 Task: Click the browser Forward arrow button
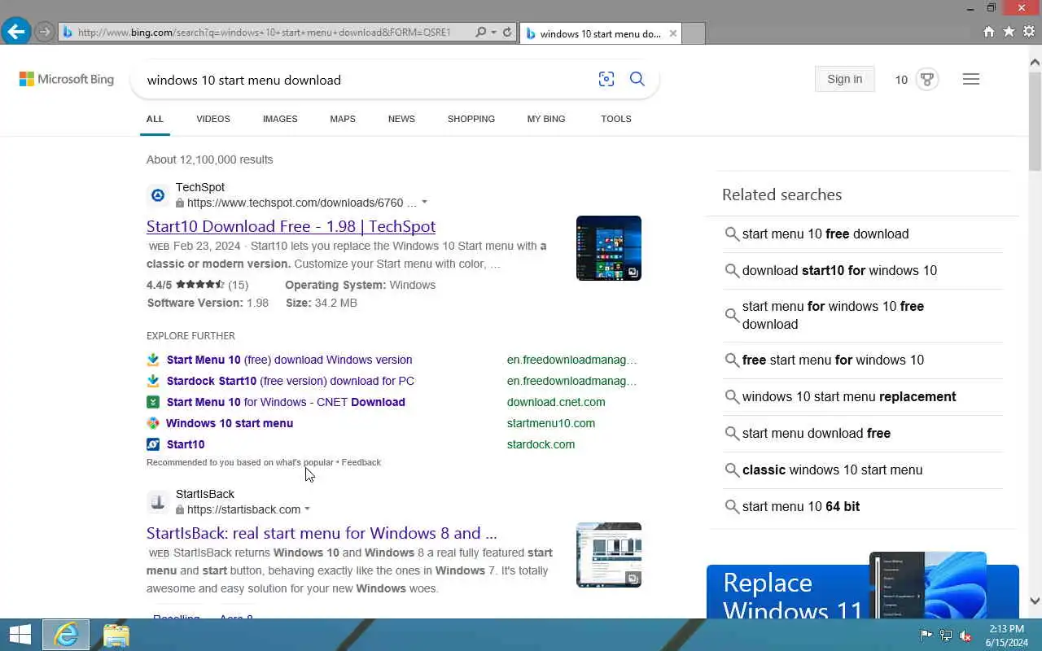pos(45,33)
